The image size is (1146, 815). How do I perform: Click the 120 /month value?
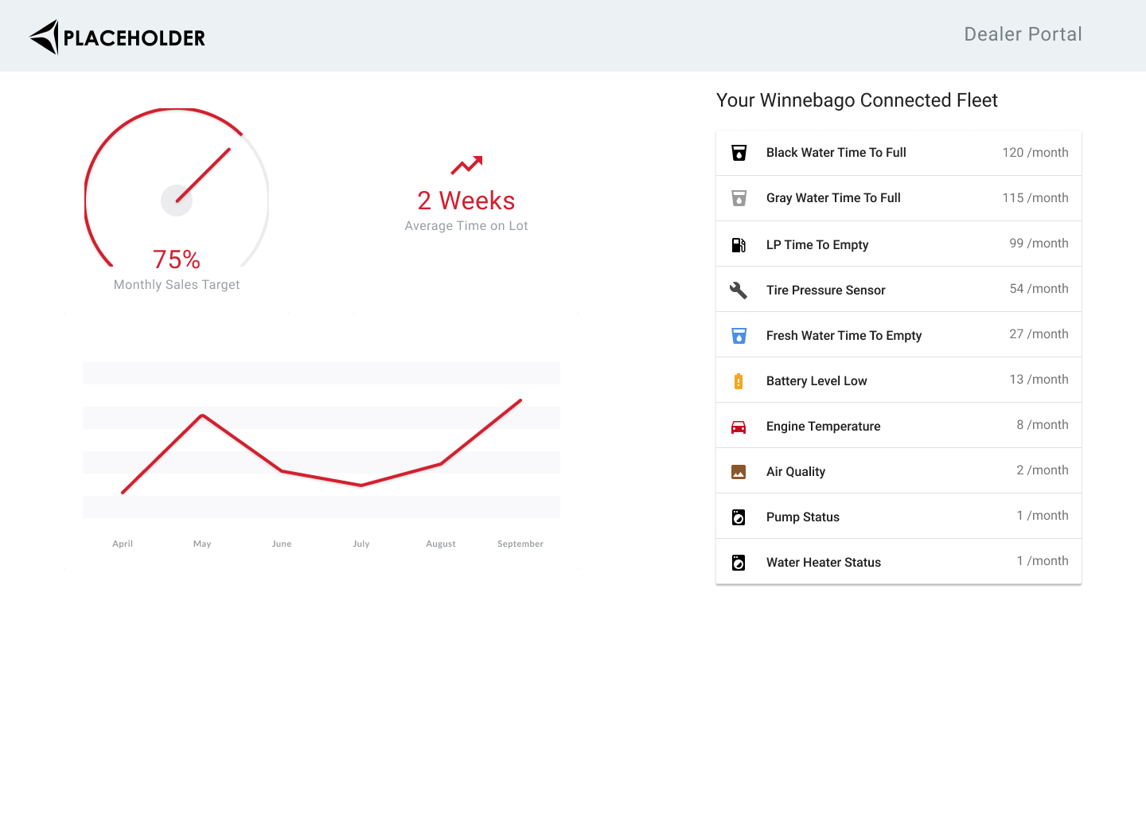tap(1035, 153)
